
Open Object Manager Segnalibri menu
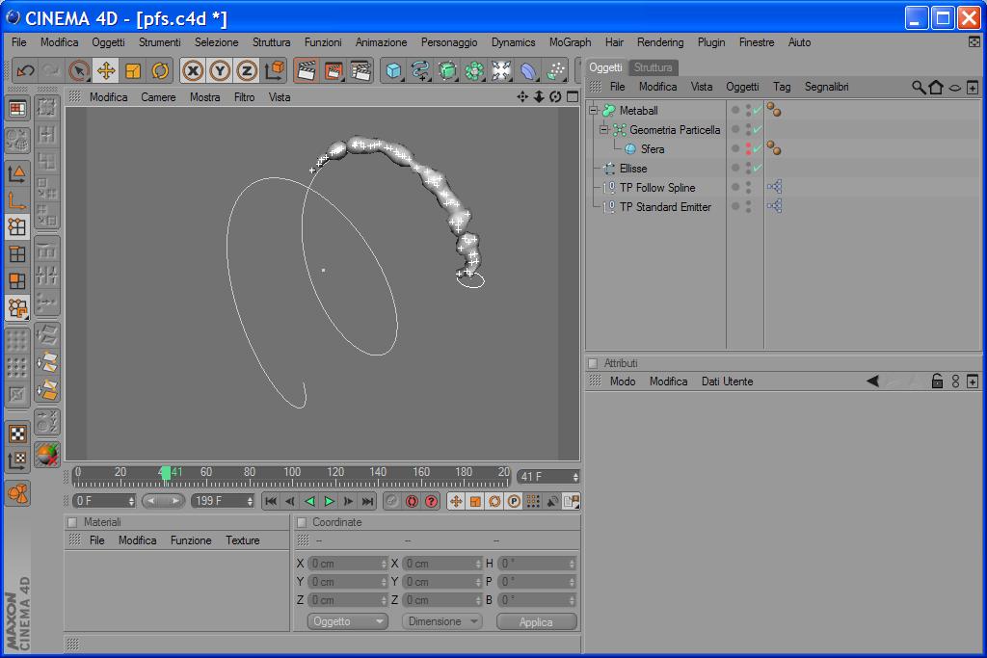point(826,87)
